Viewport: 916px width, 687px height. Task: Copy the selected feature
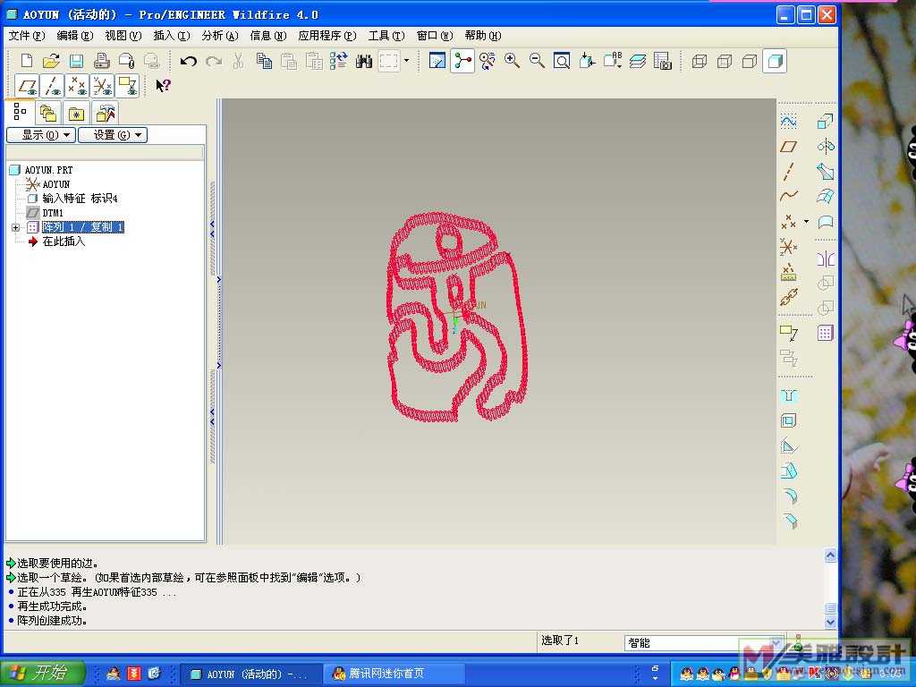pyautogui.click(x=264, y=61)
